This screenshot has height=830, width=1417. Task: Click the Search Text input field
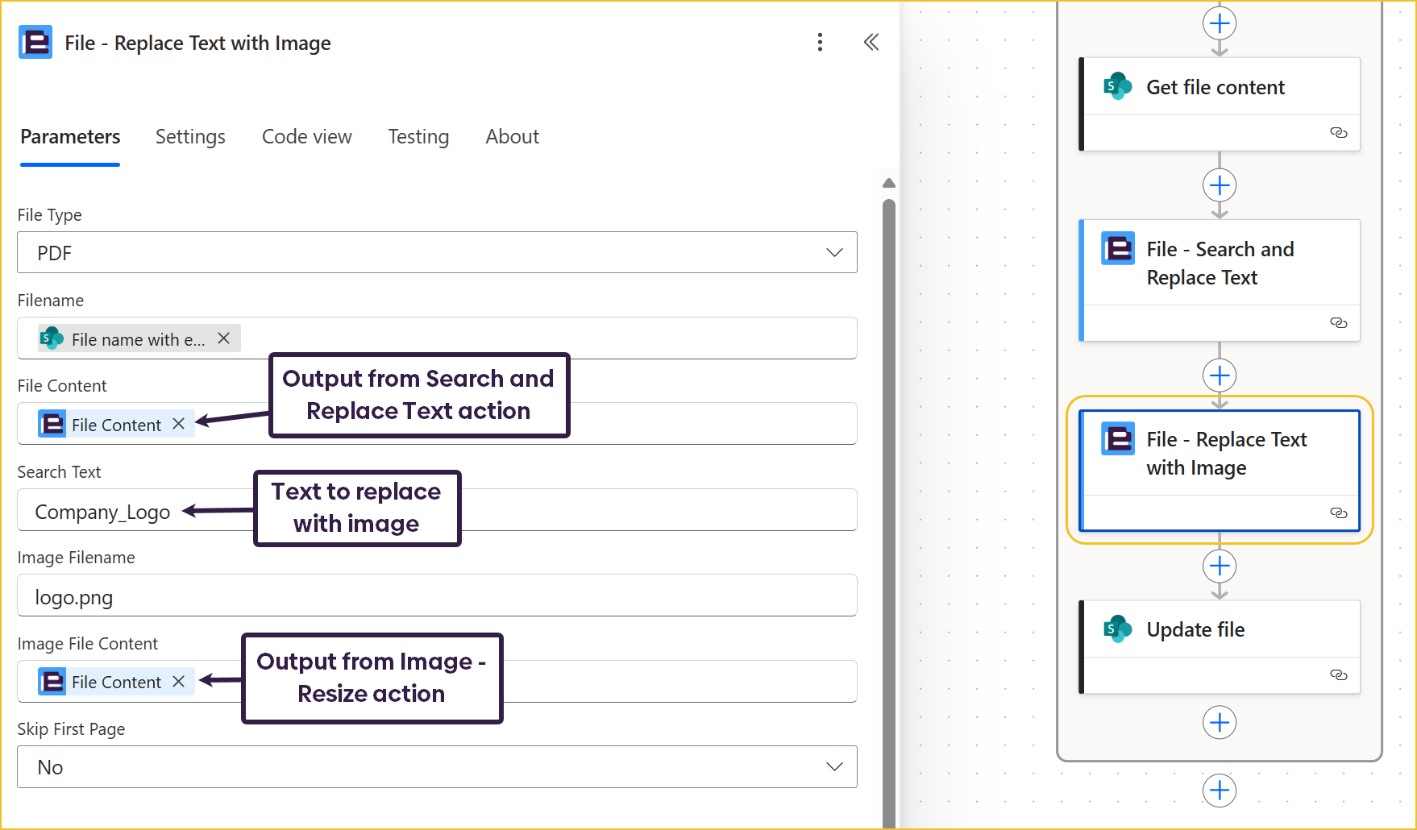coord(645,511)
